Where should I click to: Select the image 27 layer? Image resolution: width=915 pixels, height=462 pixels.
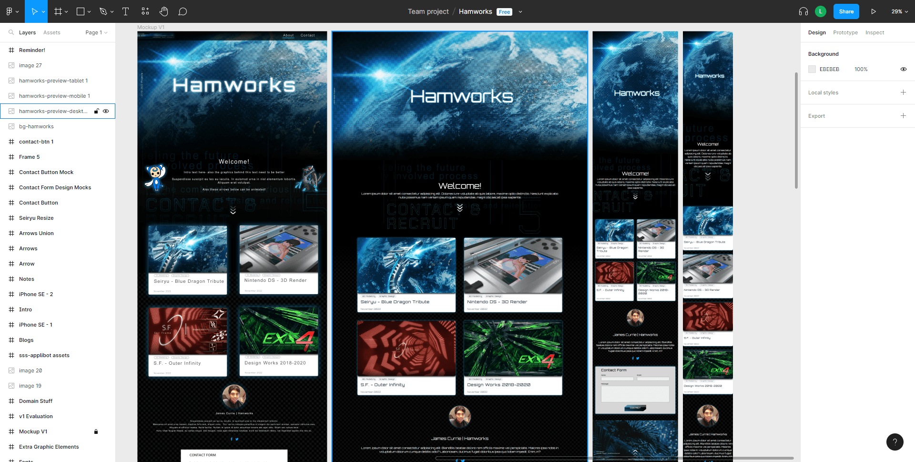coord(58,65)
